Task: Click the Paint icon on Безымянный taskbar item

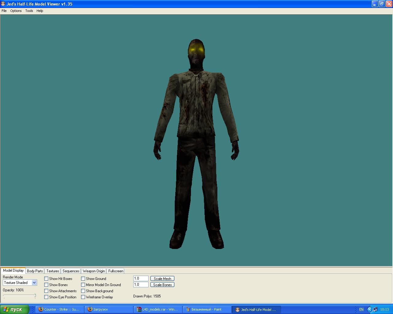Action: pyautogui.click(x=188, y=309)
